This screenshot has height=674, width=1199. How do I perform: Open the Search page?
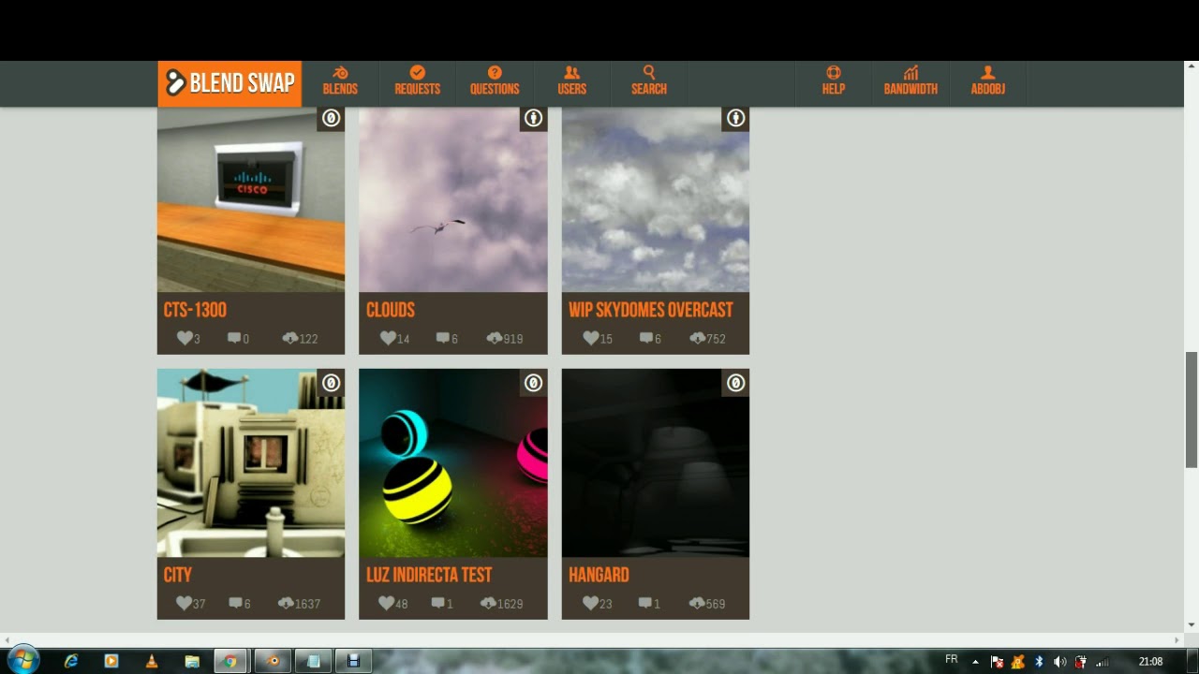click(648, 81)
